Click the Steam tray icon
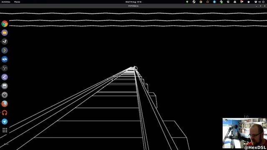 [x=194, y=2]
